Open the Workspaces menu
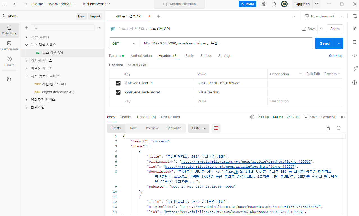Image resolution: width=359 pixels, height=216 pixels. coord(63,4)
